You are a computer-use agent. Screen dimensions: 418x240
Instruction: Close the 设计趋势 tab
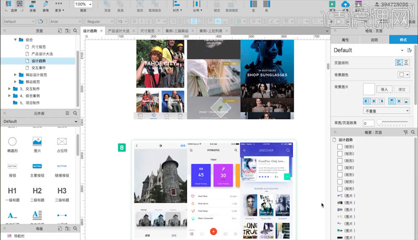pyautogui.click(x=101, y=31)
